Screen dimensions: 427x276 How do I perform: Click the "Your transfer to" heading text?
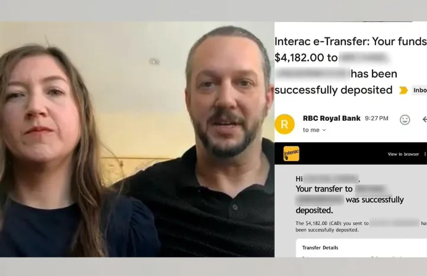coord(324,189)
